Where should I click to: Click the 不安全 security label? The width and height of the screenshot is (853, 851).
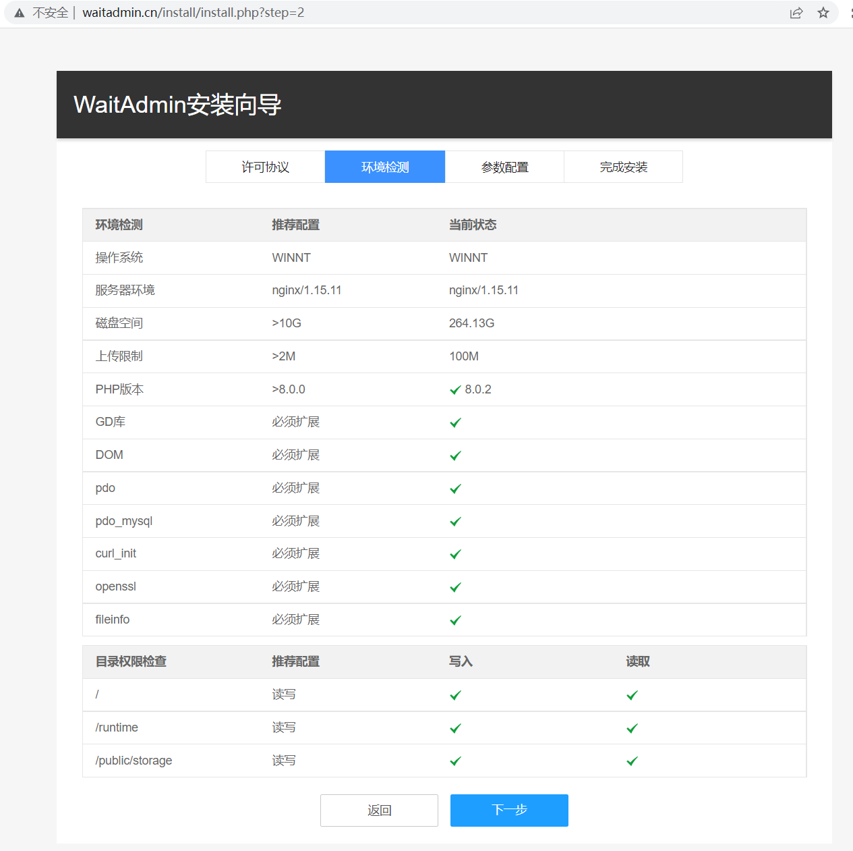pyautogui.click(x=51, y=13)
